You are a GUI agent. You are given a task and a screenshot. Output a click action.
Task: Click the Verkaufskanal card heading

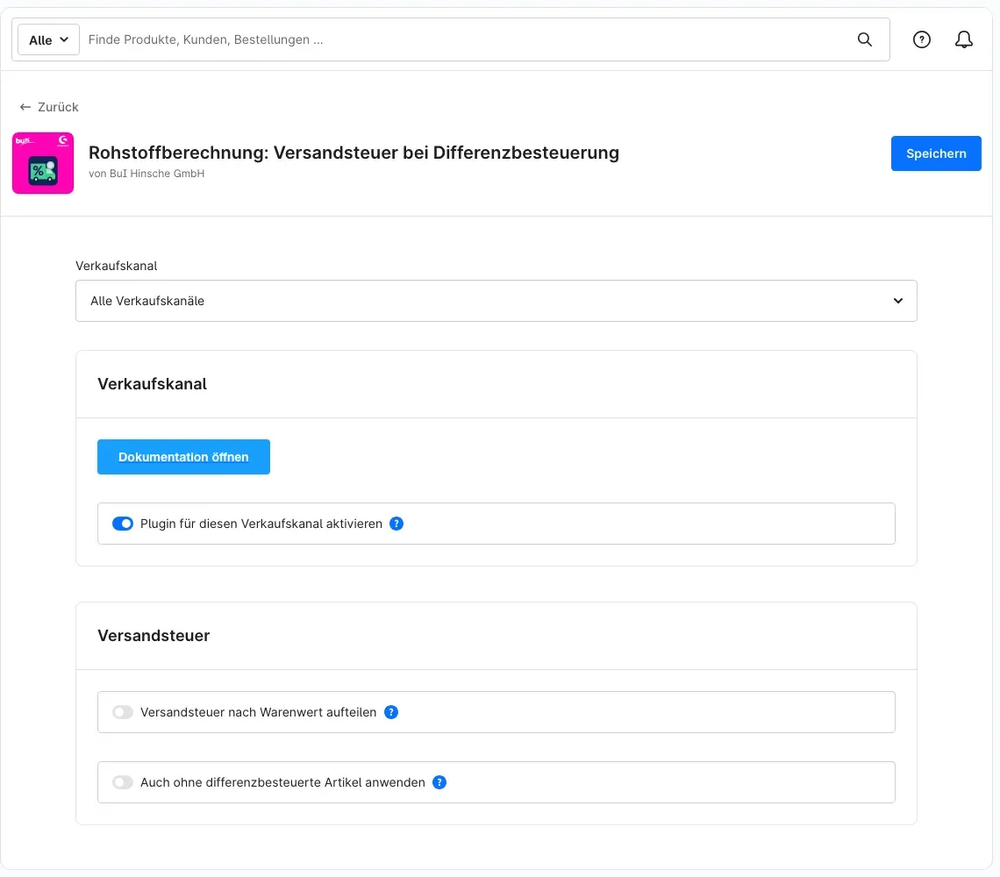(153, 384)
